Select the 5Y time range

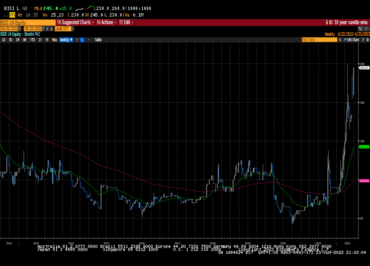(47, 39)
